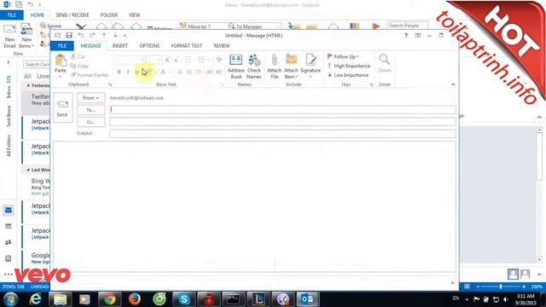Open the From account dropdown

click(91, 98)
